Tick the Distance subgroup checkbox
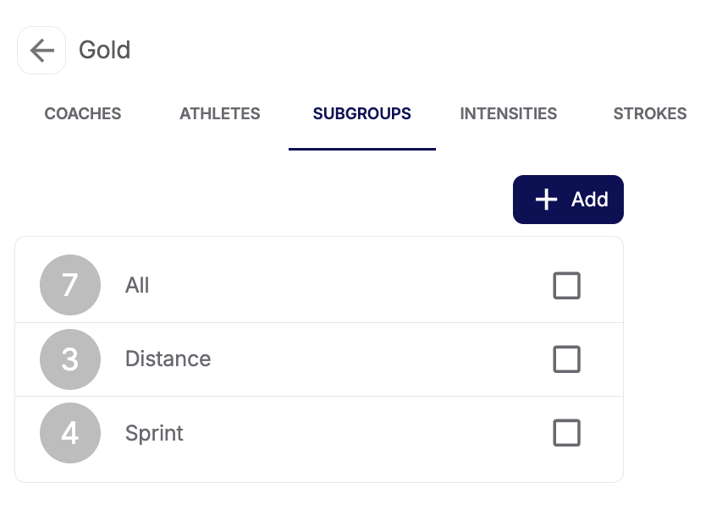 coord(566,359)
